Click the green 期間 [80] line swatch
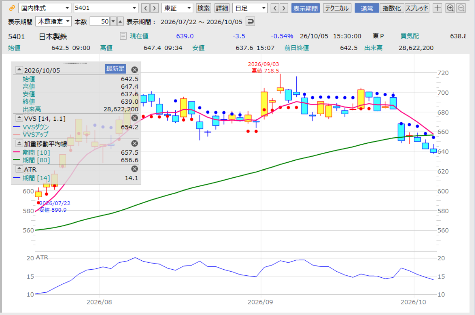The height and width of the screenshot is (315, 475). tap(17, 160)
